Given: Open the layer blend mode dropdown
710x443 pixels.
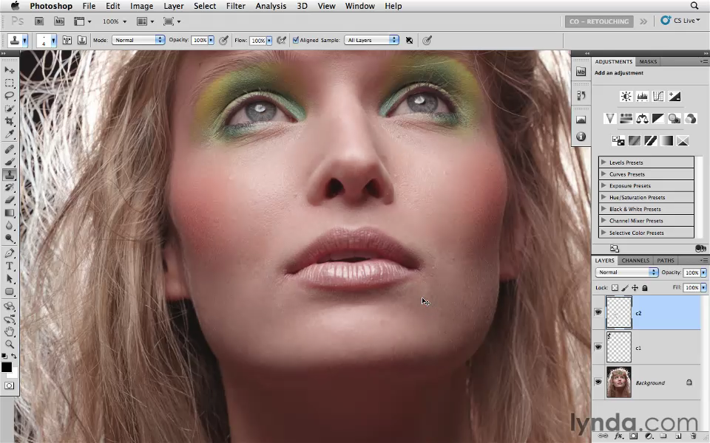Looking at the screenshot, I should pyautogui.click(x=626, y=272).
